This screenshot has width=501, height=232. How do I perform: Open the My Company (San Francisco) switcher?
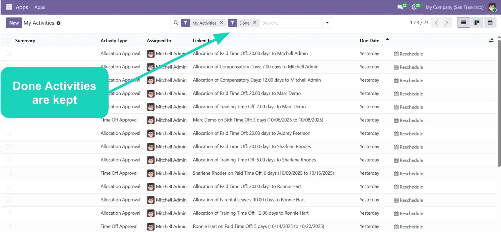454,7
